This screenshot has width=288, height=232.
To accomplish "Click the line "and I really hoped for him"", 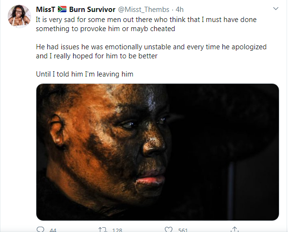I will pos(97,56).
